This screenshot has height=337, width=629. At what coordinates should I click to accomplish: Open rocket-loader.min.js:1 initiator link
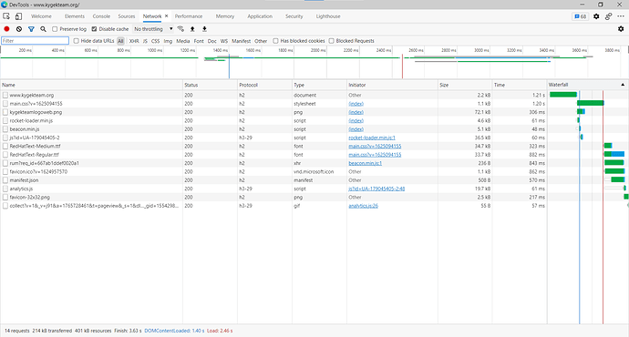pyautogui.click(x=372, y=138)
